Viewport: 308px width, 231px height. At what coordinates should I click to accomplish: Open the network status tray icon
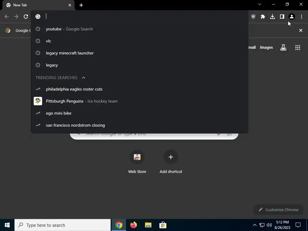(x=262, y=225)
